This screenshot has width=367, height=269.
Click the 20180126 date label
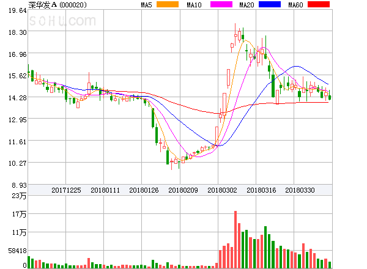144,190
